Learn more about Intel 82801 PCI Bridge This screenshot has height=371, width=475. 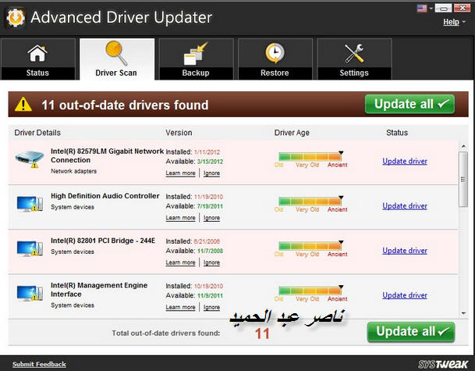180,262
